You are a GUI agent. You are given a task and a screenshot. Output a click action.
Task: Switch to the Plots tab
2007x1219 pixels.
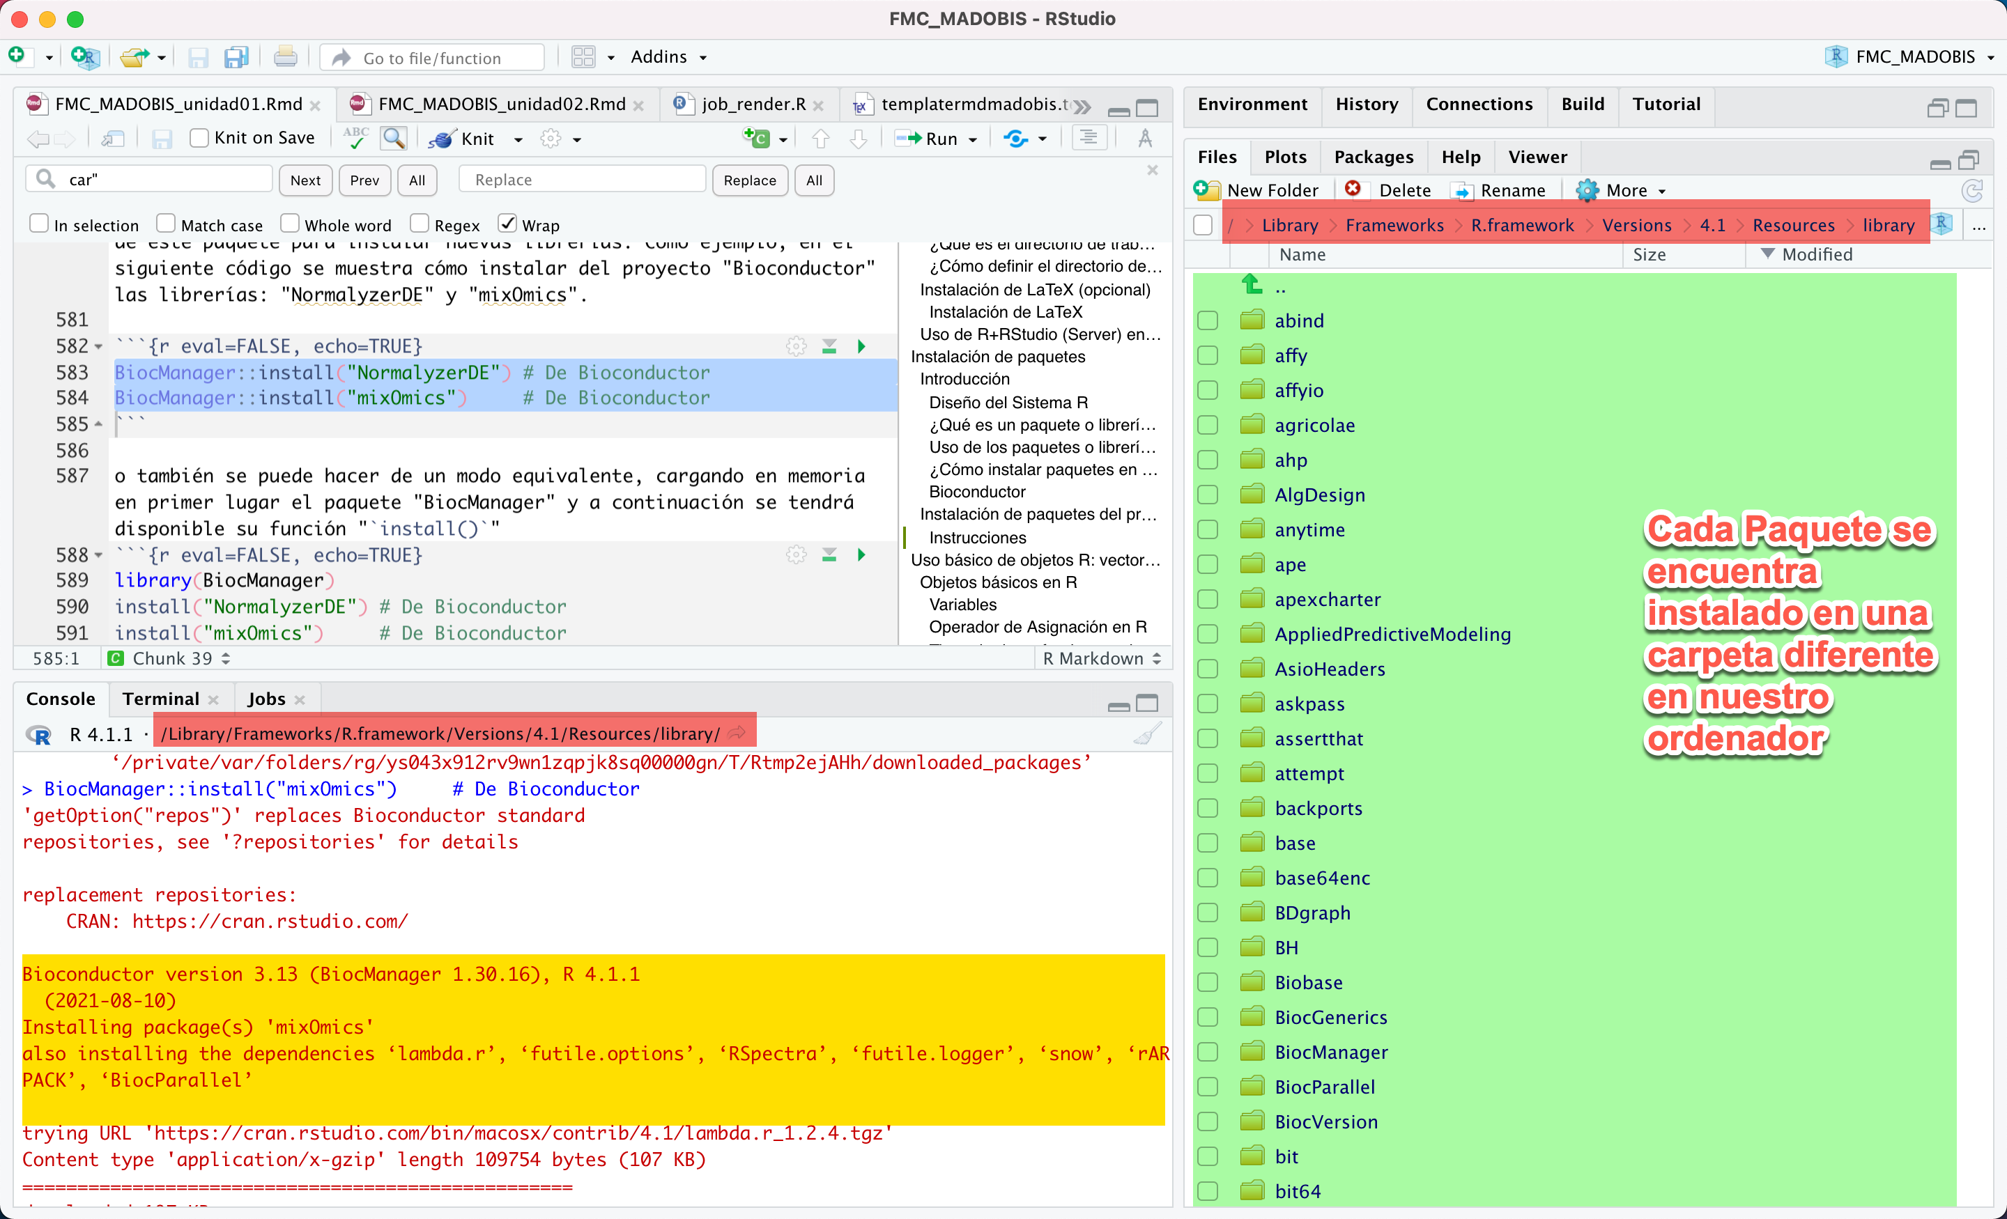(1284, 156)
